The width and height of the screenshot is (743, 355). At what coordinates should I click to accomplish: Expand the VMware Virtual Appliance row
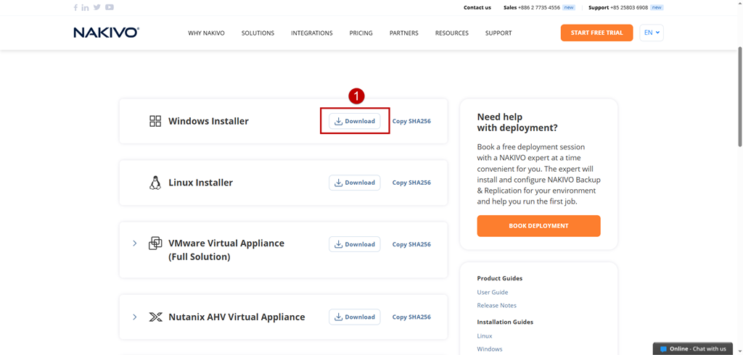(134, 243)
